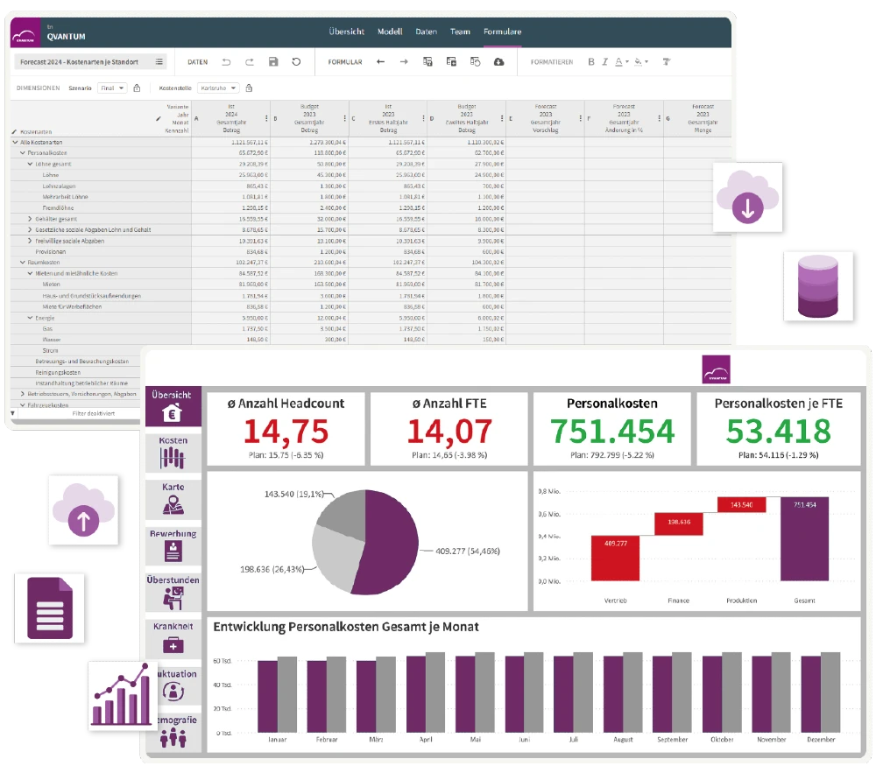
Task: Switch to the Modell tab
Action: click(x=390, y=32)
